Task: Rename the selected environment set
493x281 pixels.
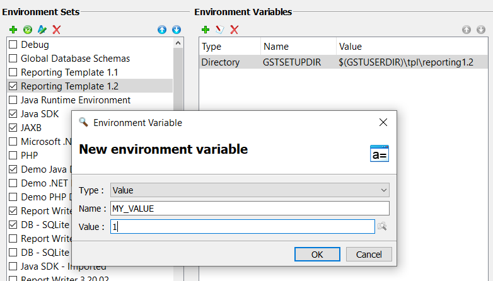Action: [x=42, y=30]
